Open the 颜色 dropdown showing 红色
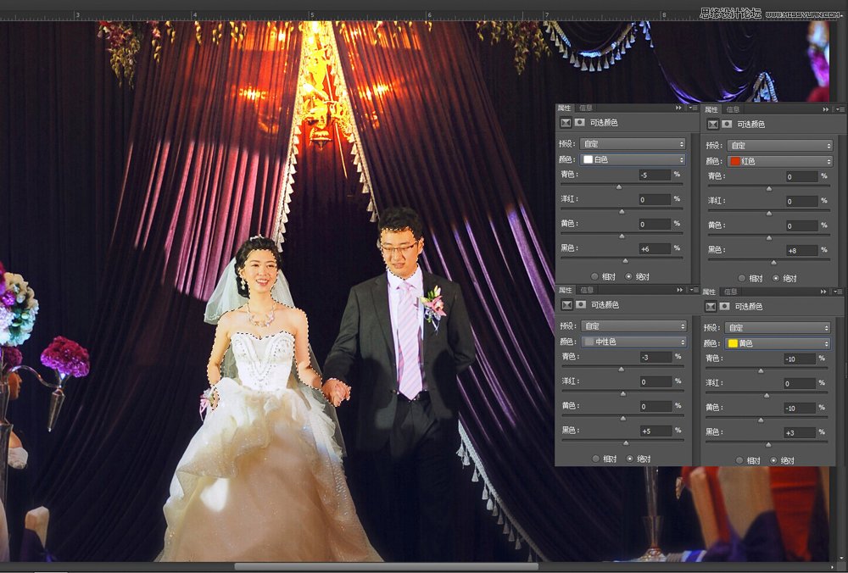The width and height of the screenshot is (848, 573). [780, 161]
